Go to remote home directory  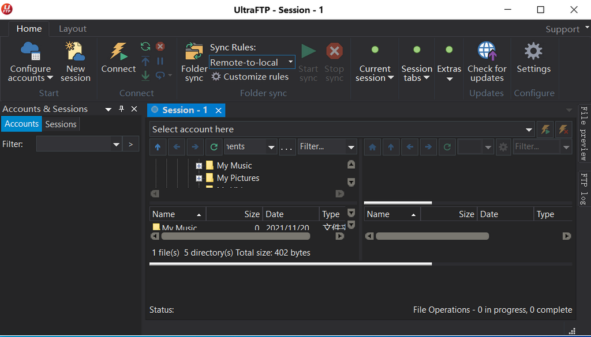(372, 147)
